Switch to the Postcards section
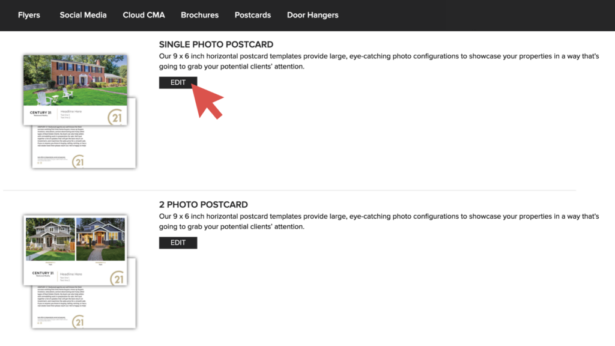Viewport: 615px width, 346px height. click(253, 15)
